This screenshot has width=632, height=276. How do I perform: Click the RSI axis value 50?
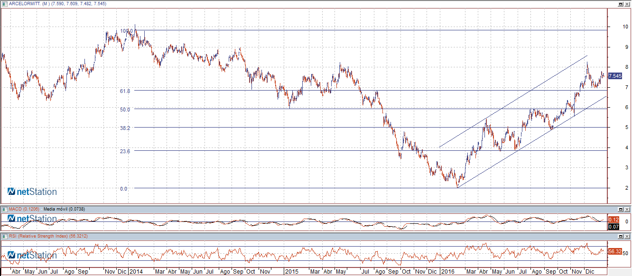(626, 253)
